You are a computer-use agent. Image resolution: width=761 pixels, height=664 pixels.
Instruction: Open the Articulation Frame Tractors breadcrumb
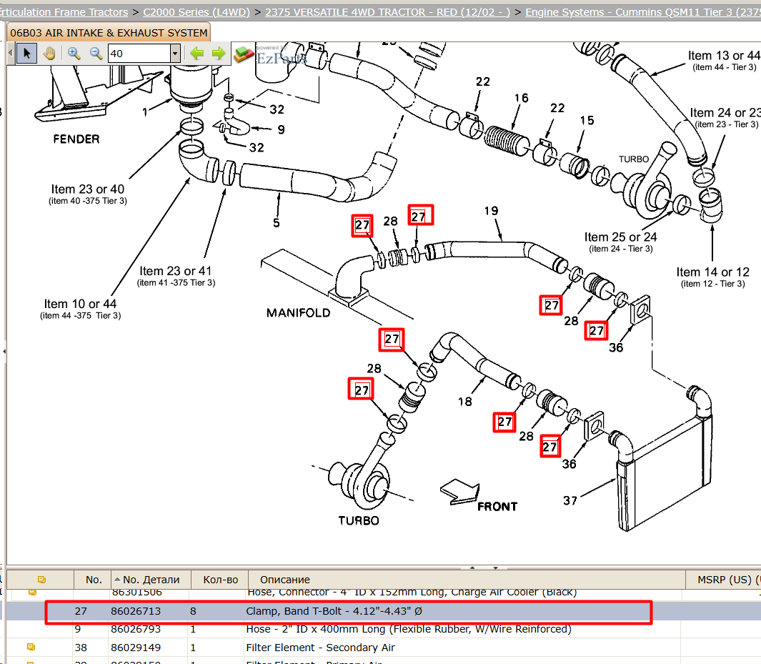pos(64,12)
